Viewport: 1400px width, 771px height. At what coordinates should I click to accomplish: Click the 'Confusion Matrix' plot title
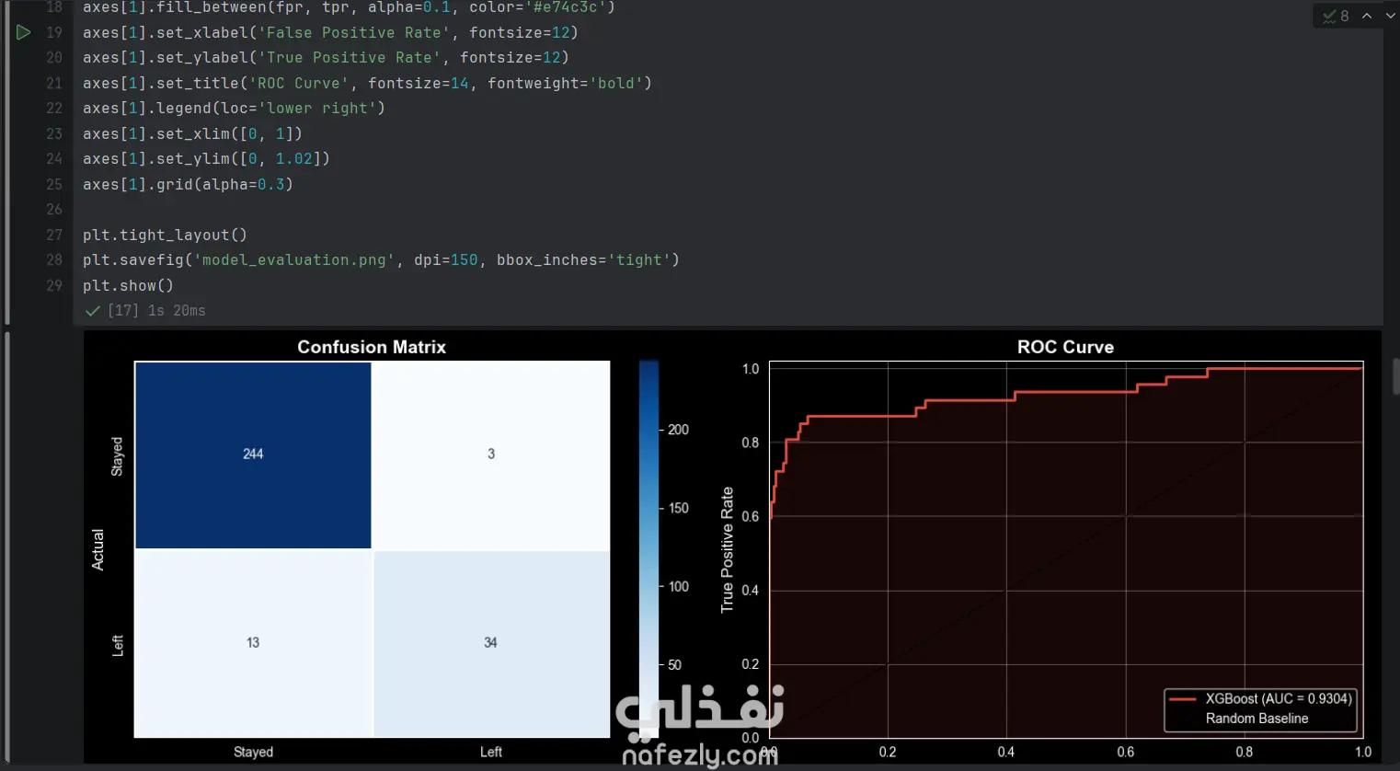[x=372, y=347]
